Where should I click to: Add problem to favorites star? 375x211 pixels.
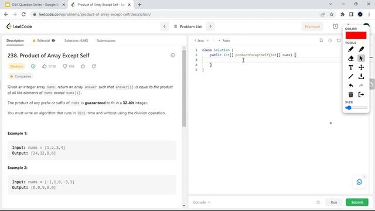(83, 66)
